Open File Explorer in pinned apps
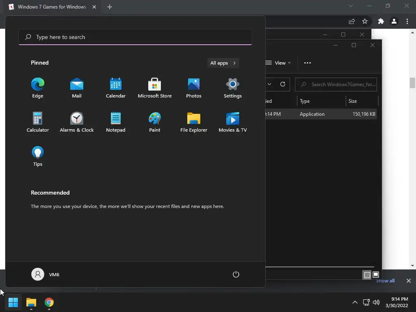Image resolution: width=416 pixels, height=312 pixels. 194,122
